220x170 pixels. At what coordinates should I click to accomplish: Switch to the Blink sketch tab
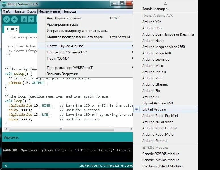(12, 29)
